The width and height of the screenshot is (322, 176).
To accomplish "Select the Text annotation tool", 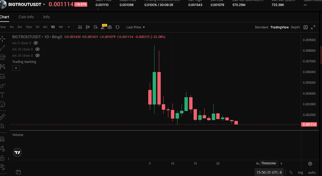I will pyautogui.click(x=2, y=95).
